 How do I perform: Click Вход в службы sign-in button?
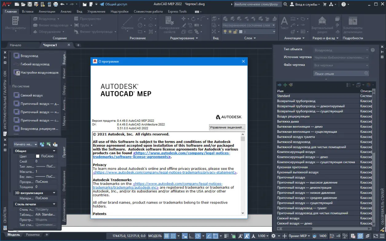point(305,4)
